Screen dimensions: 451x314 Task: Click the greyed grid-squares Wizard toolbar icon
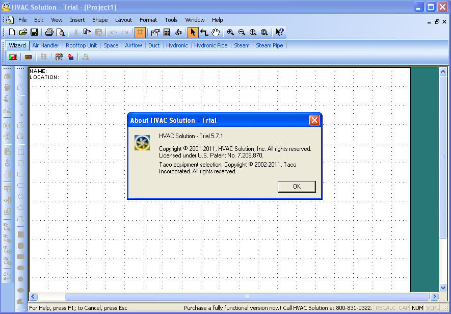tap(44, 57)
